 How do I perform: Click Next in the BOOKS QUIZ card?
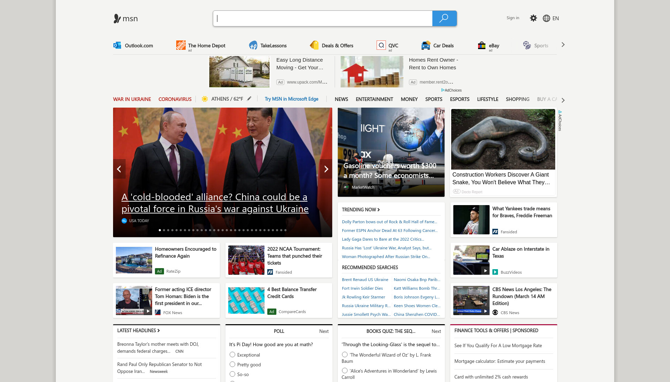[x=436, y=331]
